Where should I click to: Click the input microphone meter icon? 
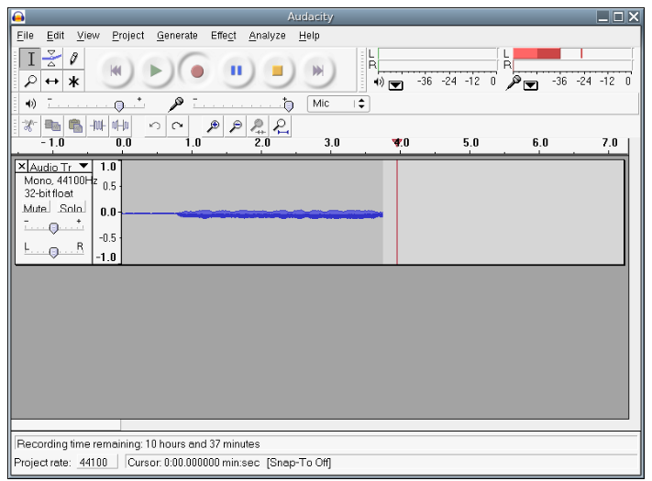click(x=514, y=82)
